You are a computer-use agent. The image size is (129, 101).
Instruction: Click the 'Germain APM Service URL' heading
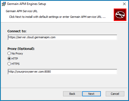(22, 11)
